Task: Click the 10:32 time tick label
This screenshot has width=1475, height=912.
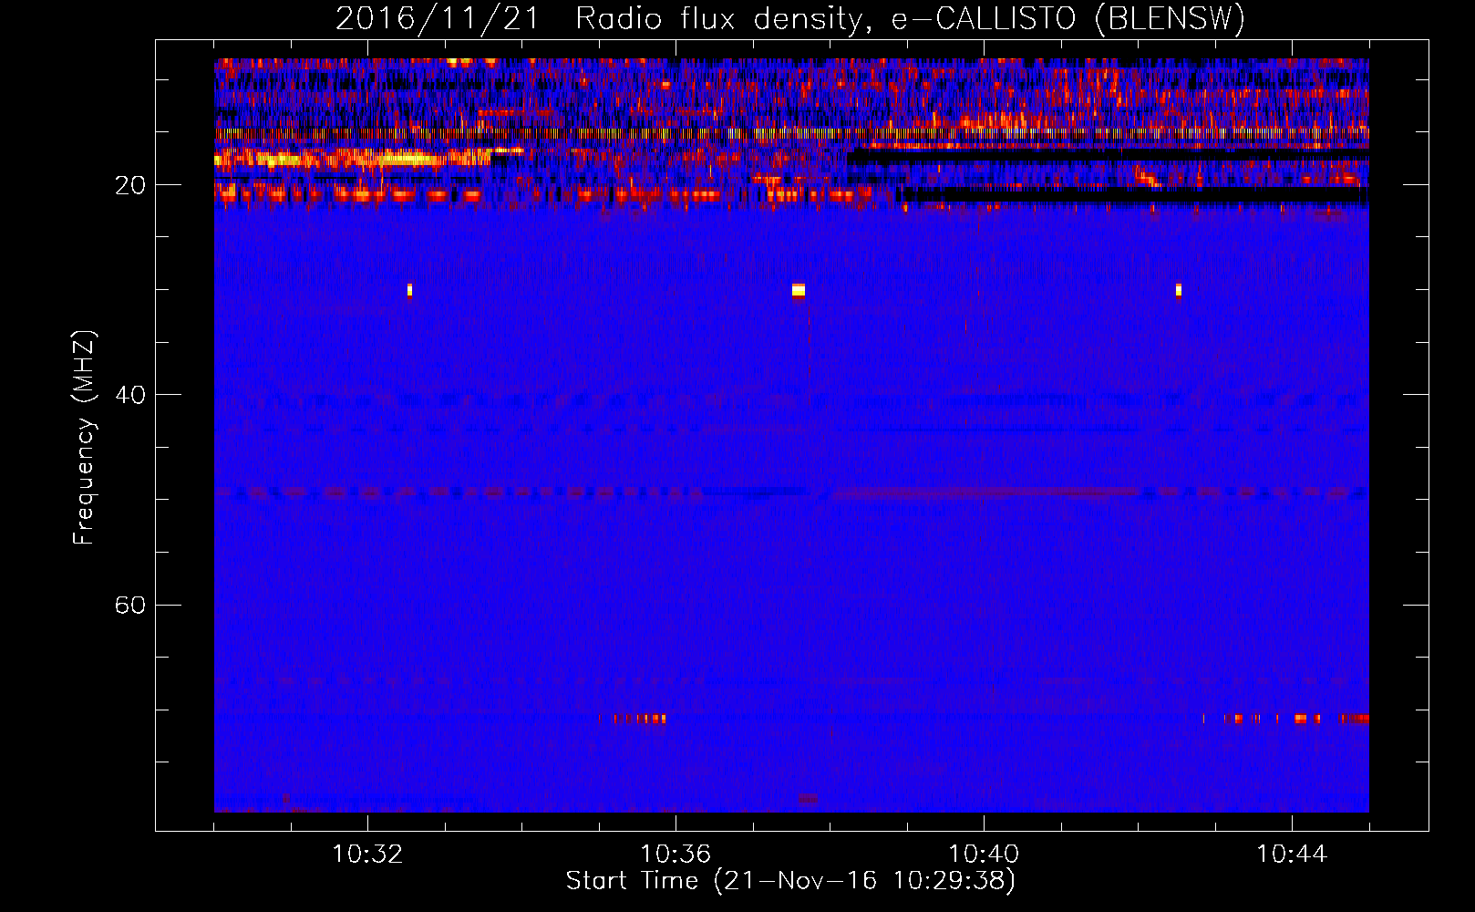Action: (367, 855)
